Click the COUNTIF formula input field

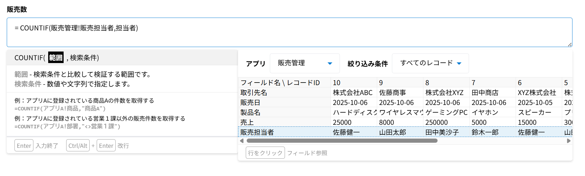289,32
